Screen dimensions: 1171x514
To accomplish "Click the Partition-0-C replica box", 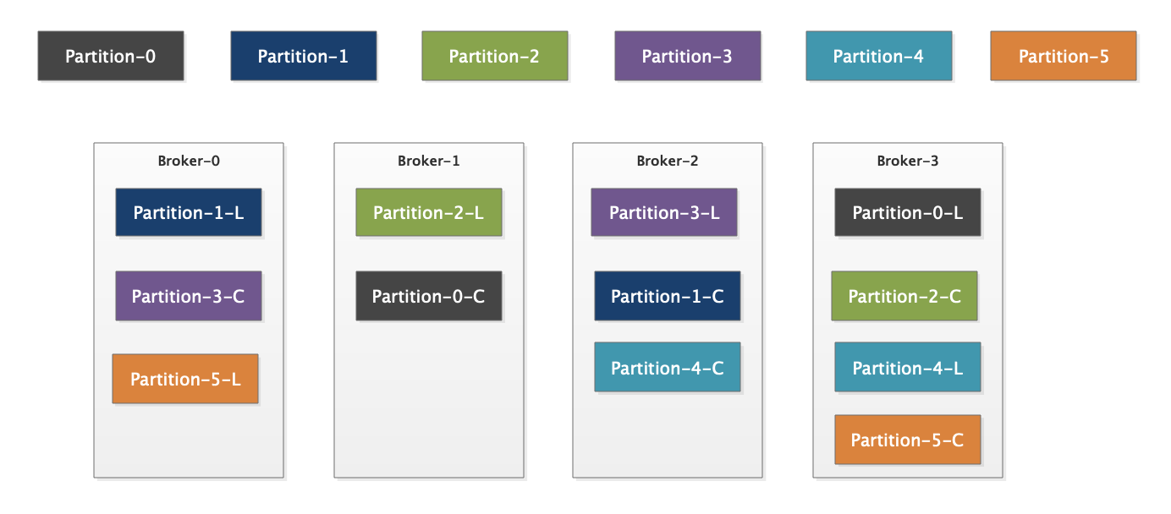I will pyautogui.click(x=429, y=296).
